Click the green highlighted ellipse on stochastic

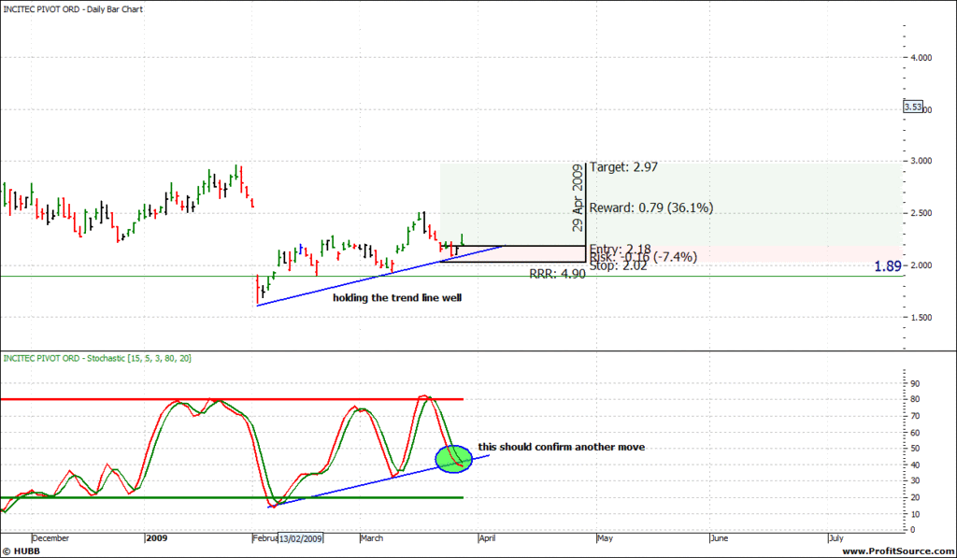(x=453, y=459)
